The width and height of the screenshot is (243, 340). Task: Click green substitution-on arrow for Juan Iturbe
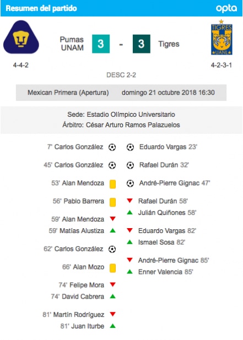click(x=112, y=326)
